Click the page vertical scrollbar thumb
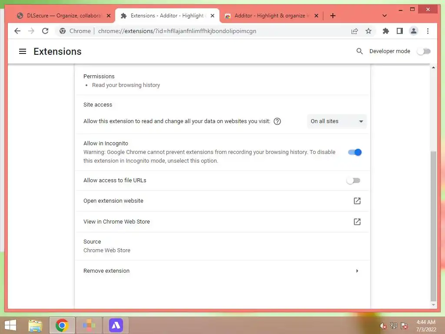The width and height of the screenshot is (445, 334). click(x=433, y=226)
